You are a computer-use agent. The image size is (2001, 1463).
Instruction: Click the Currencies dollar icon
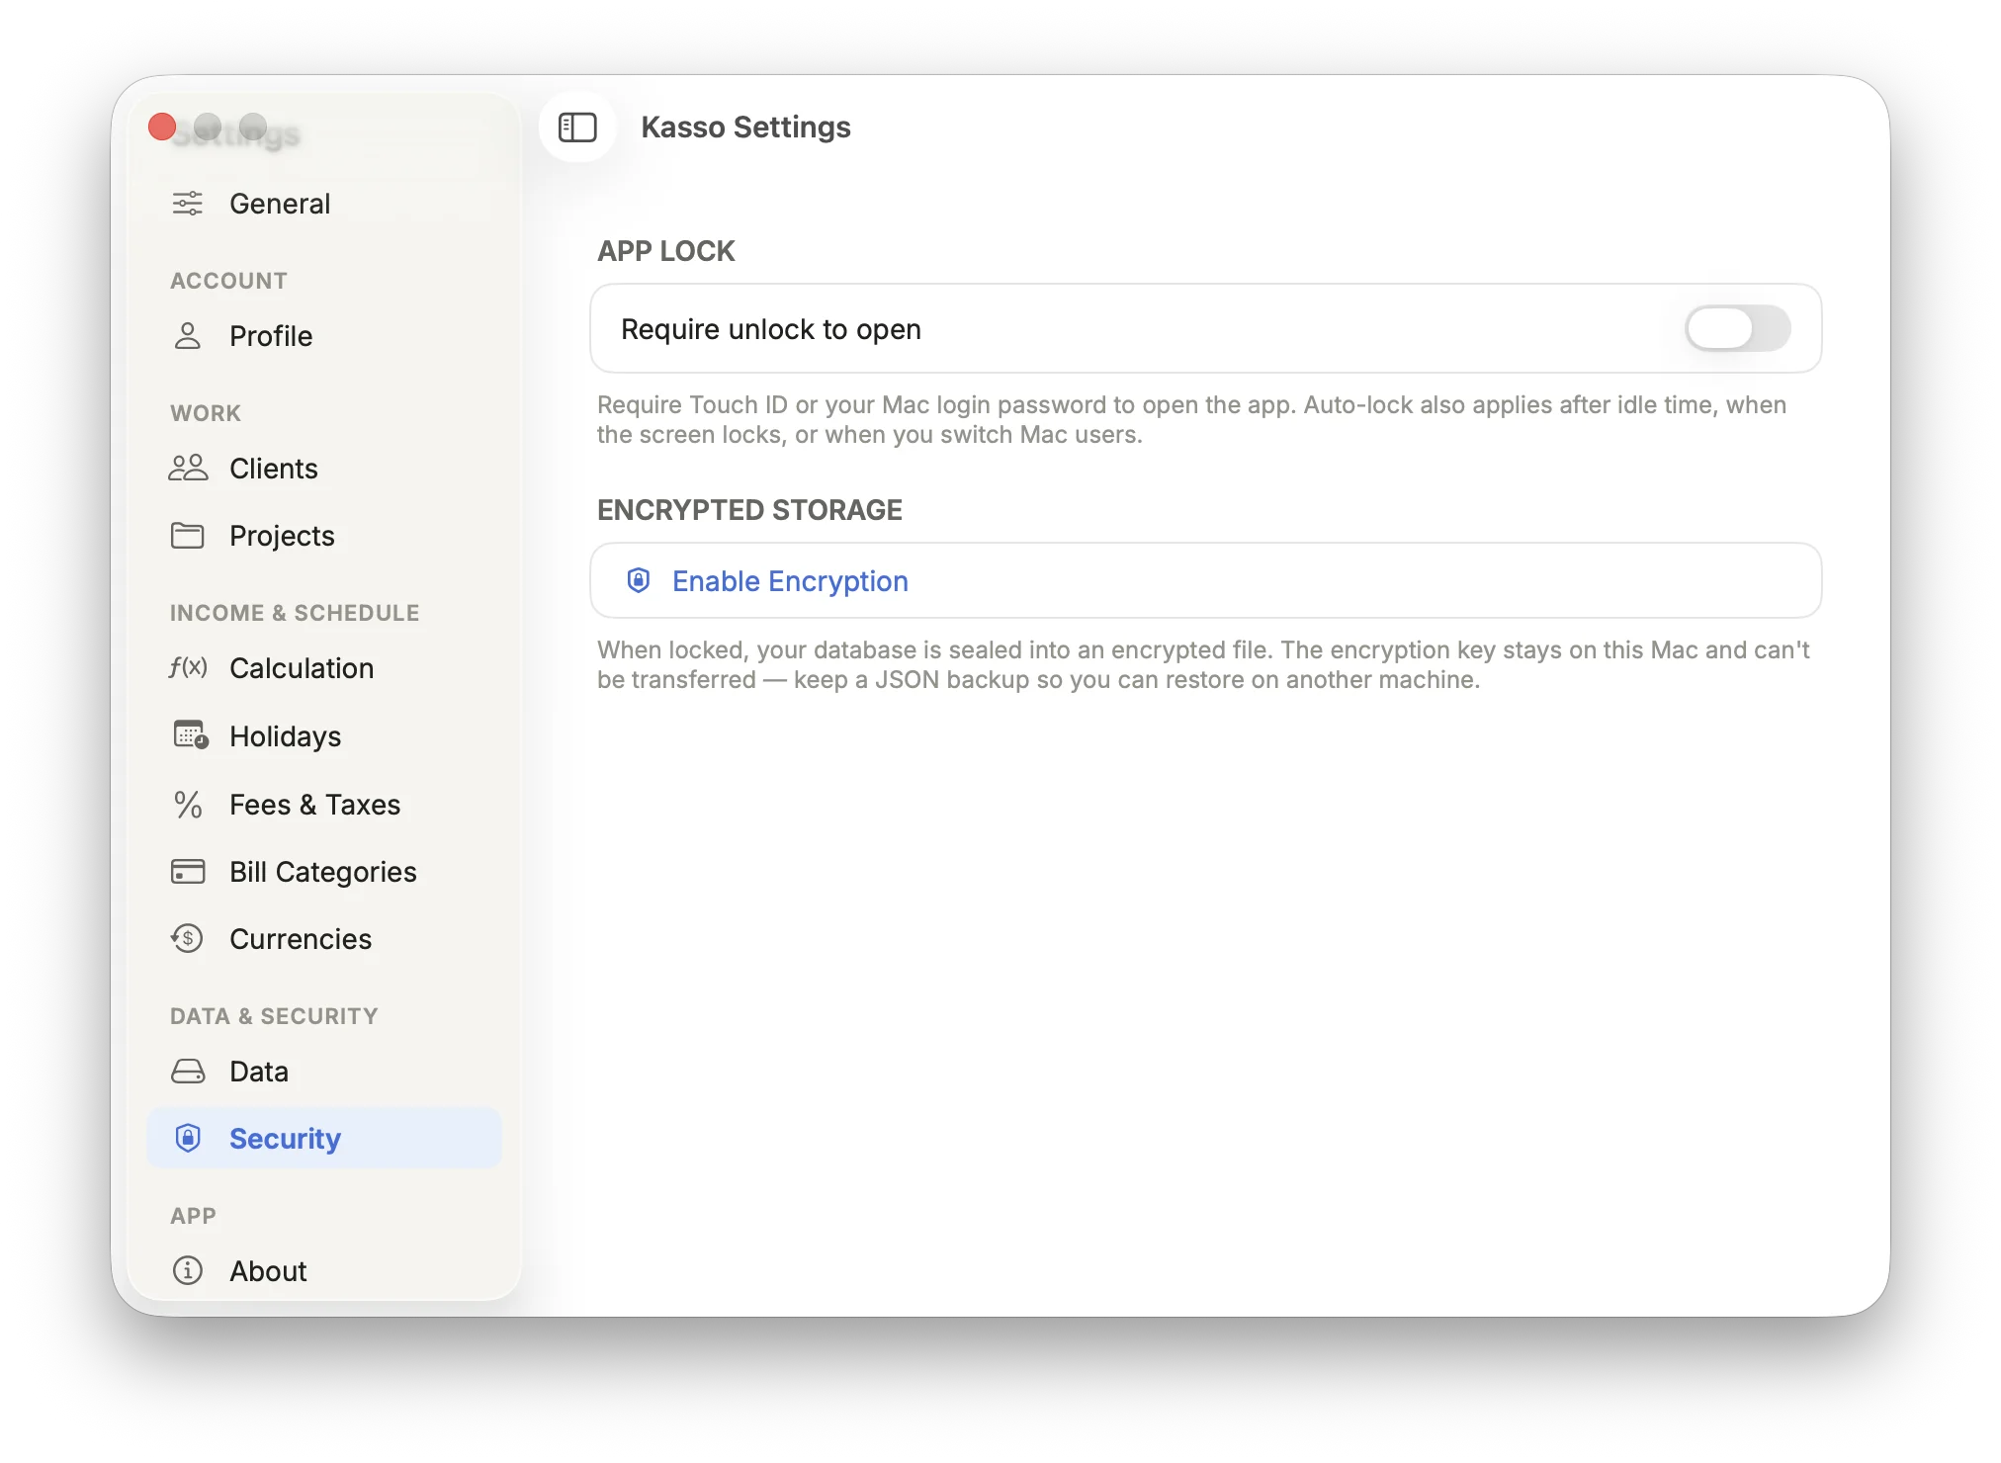[x=188, y=939]
